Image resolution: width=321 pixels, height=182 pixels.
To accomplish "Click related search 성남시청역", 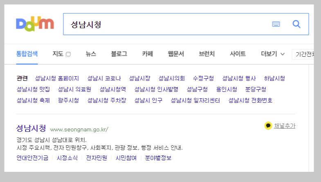I will click(x=113, y=89).
